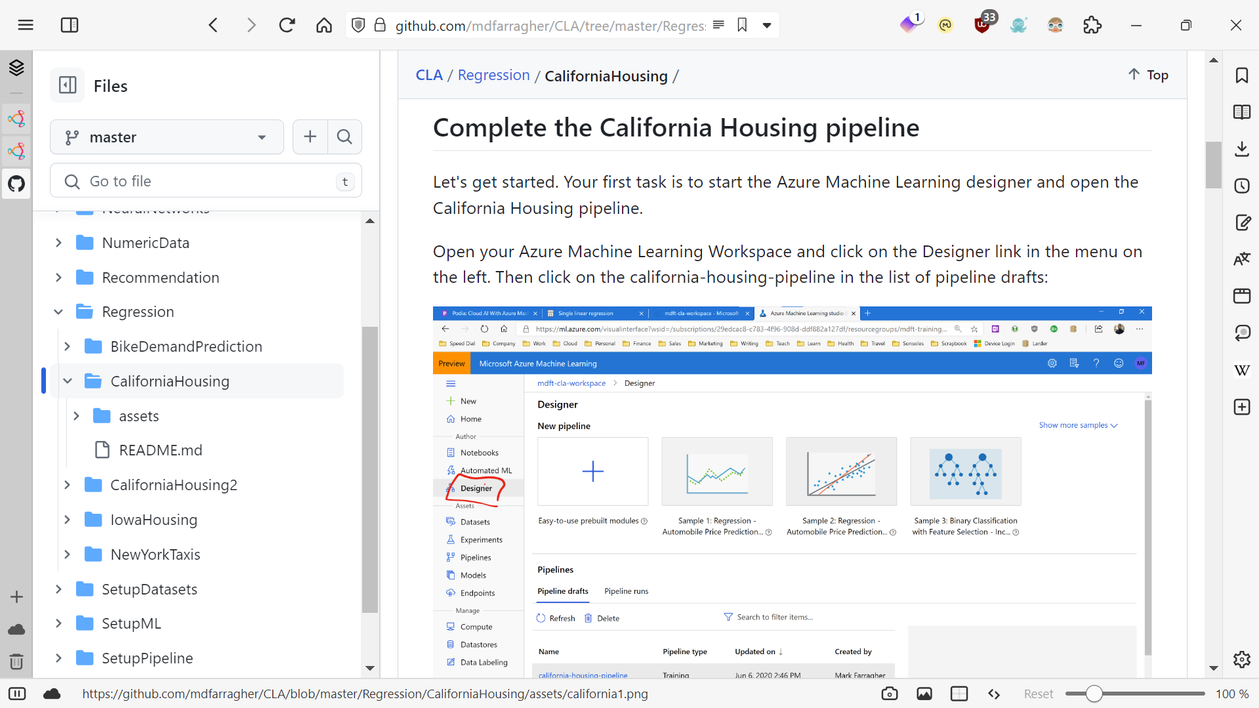Image resolution: width=1259 pixels, height=708 pixels.
Task: Go to Regression breadcrumb link
Action: (x=493, y=75)
